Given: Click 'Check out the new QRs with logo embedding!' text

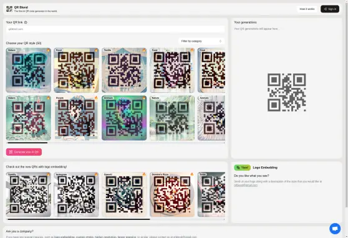Looking at the screenshot, I should click(x=36, y=167).
